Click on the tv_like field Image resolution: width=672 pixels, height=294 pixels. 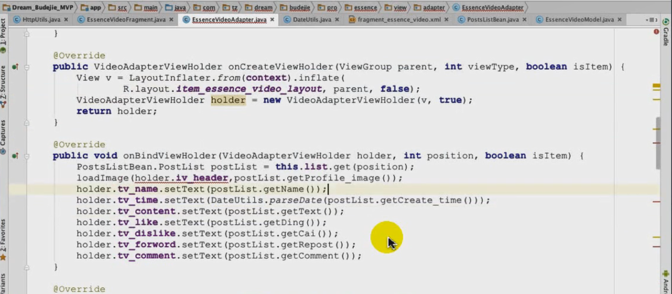(138, 223)
